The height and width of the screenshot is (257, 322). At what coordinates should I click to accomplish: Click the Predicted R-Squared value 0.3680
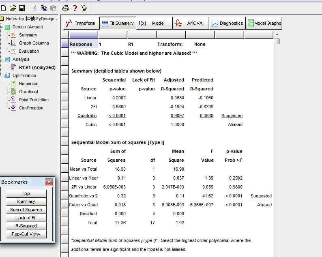(206, 116)
